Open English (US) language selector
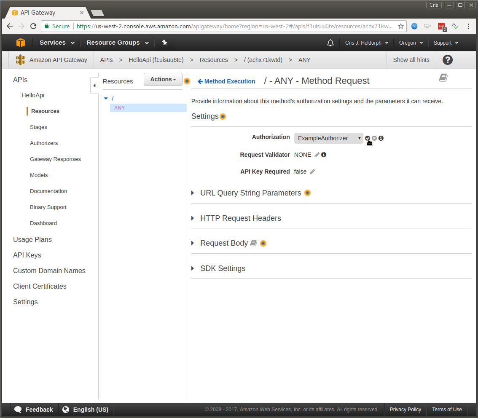Viewport: 478px width, 418px height. pos(85,410)
